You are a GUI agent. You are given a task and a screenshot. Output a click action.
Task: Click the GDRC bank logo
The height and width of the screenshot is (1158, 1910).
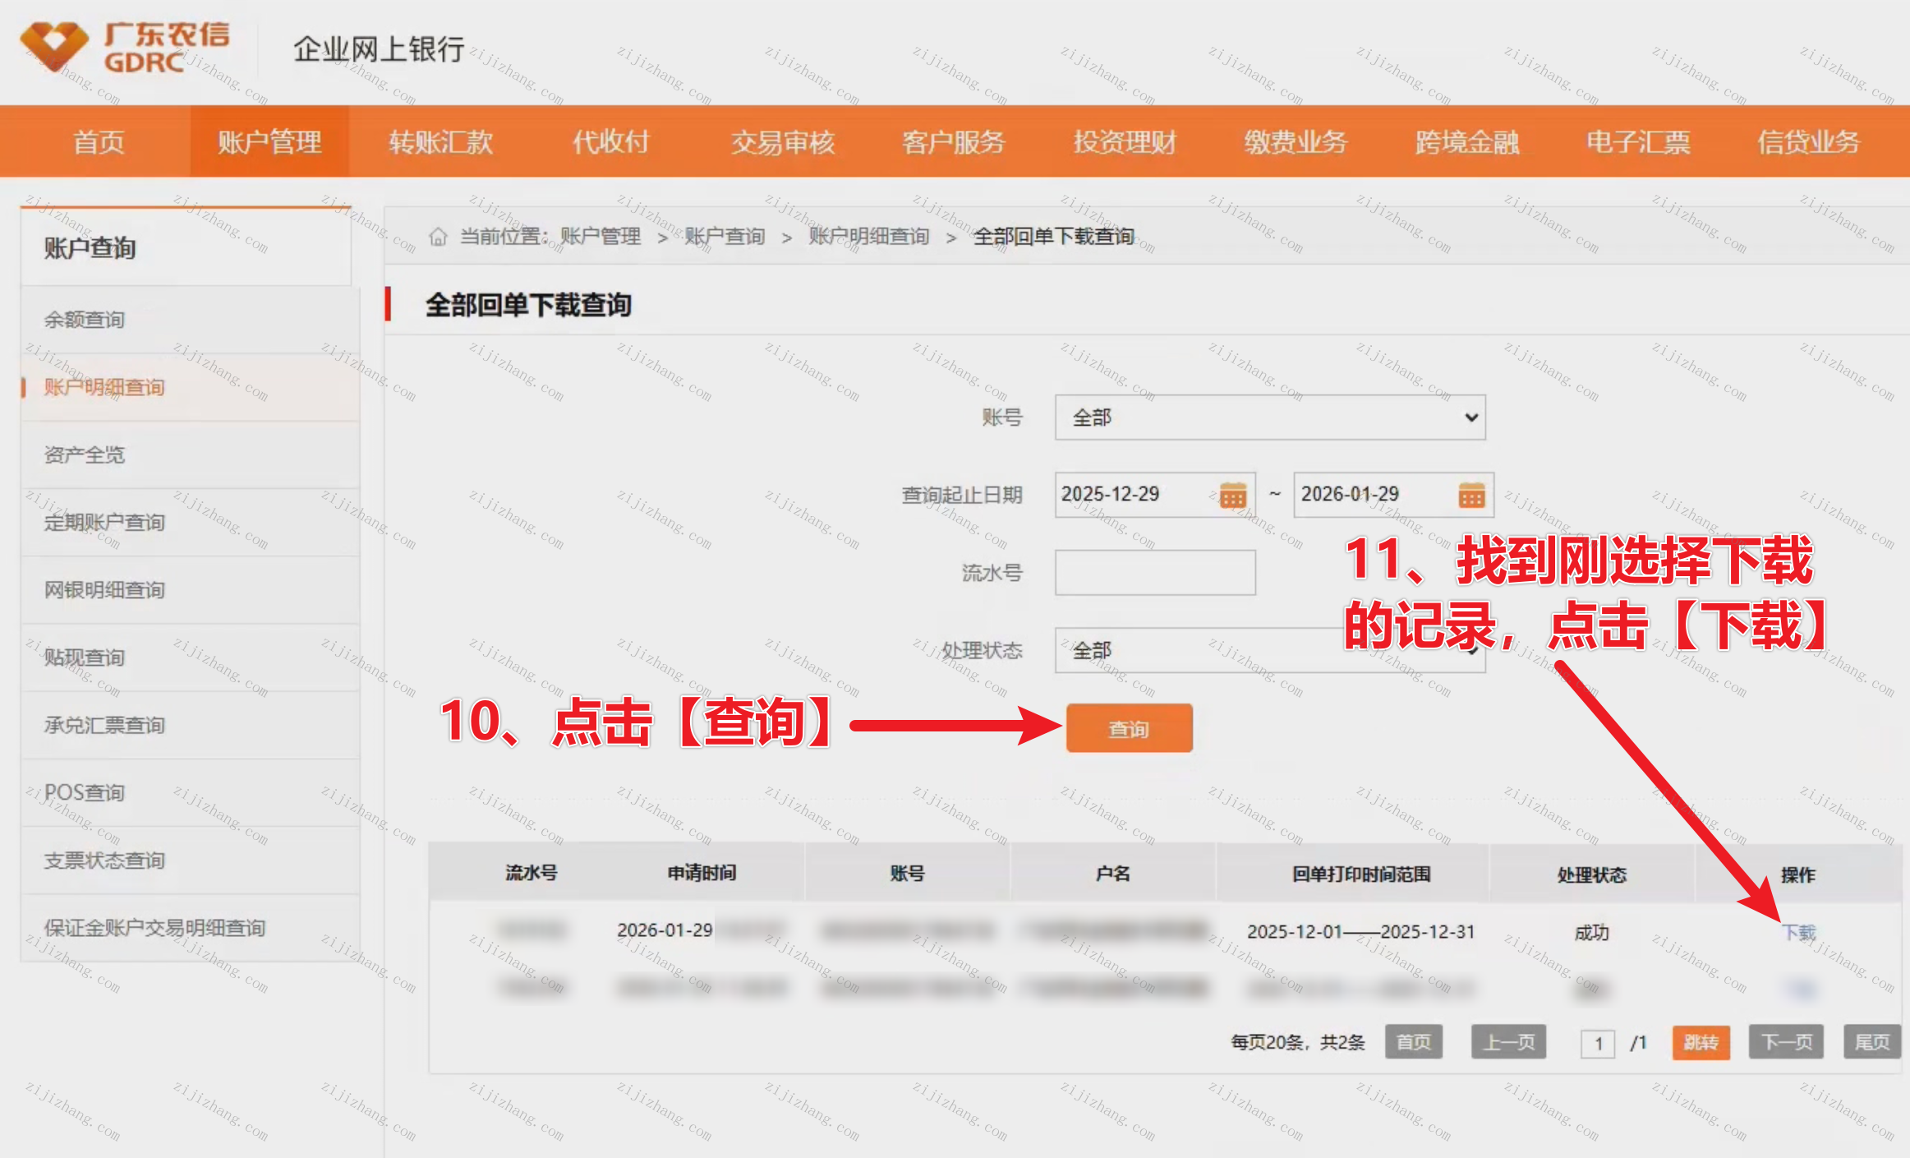(123, 48)
